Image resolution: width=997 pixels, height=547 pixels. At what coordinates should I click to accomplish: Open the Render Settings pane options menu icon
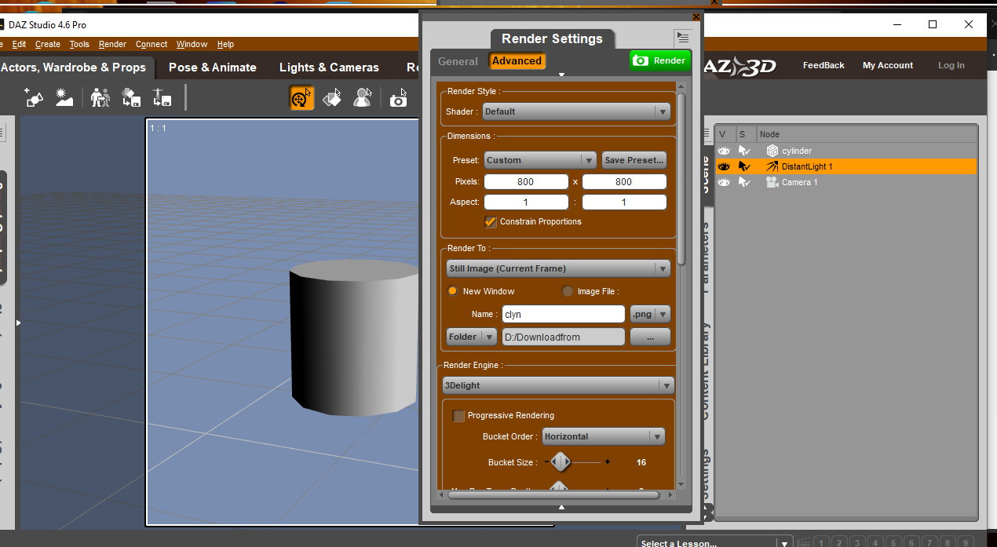point(682,38)
